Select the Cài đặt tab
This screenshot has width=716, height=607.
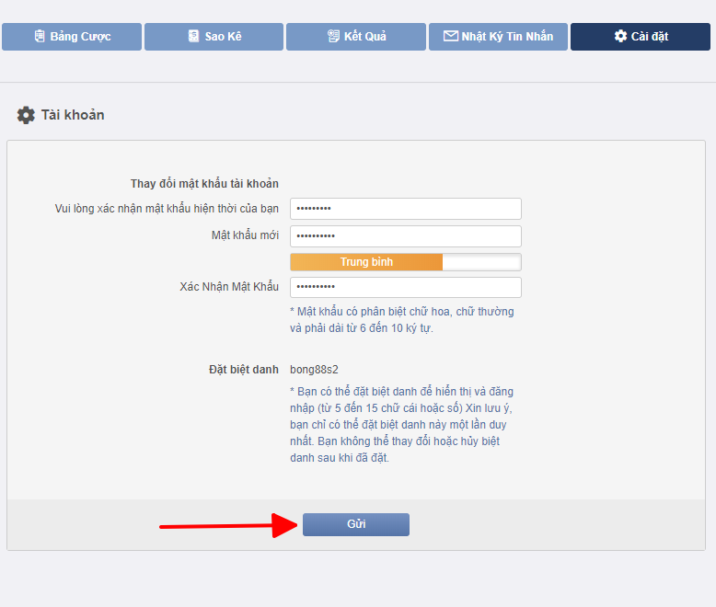point(641,37)
